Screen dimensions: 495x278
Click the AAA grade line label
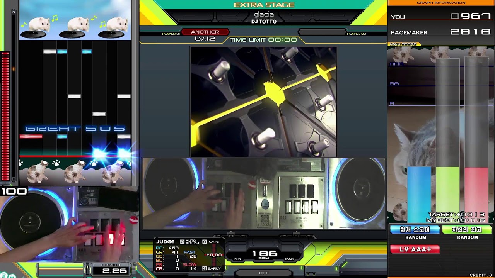pyautogui.click(x=396, y=64)
